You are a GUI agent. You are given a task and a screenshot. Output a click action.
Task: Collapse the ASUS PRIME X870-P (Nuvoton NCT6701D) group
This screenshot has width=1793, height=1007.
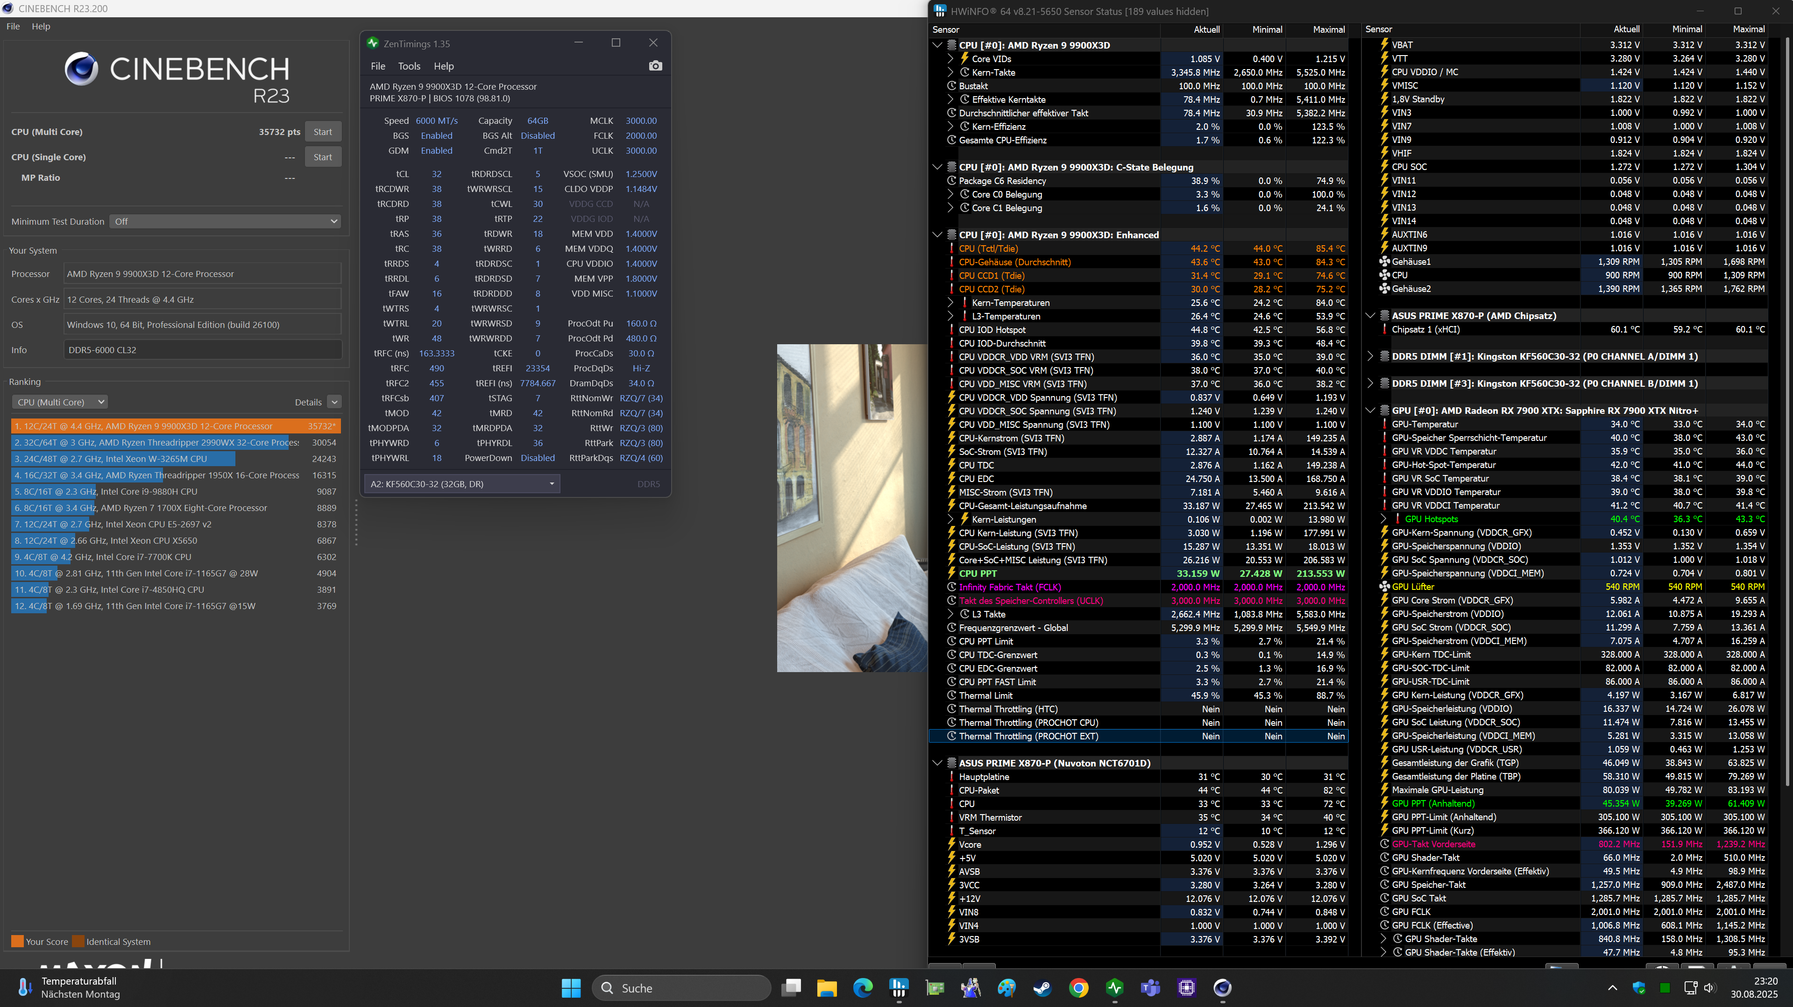937,764
